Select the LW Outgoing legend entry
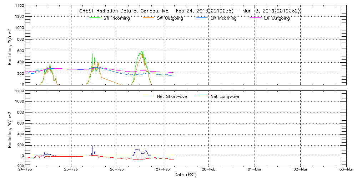This screenshot has width=357, height=178. [x=277, y=19]
